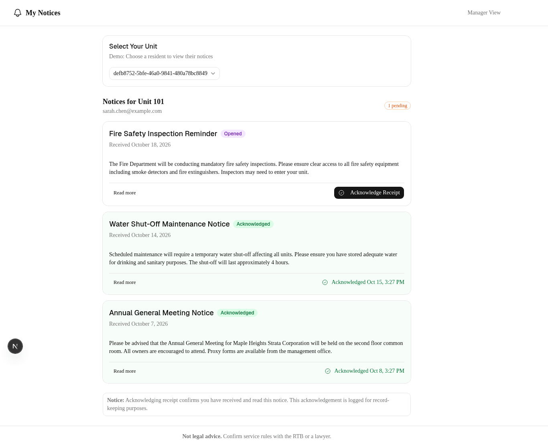Read more of Fire Safety Inspection Reminder
Screen dimensions: 548x447
(125, 193)
